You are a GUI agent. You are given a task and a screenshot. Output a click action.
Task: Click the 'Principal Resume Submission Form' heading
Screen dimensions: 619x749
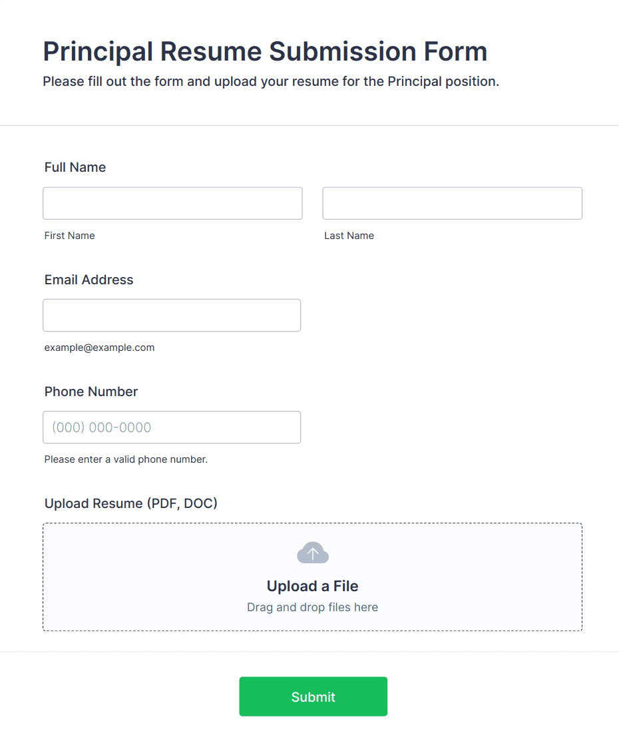[x=265, y=51]
